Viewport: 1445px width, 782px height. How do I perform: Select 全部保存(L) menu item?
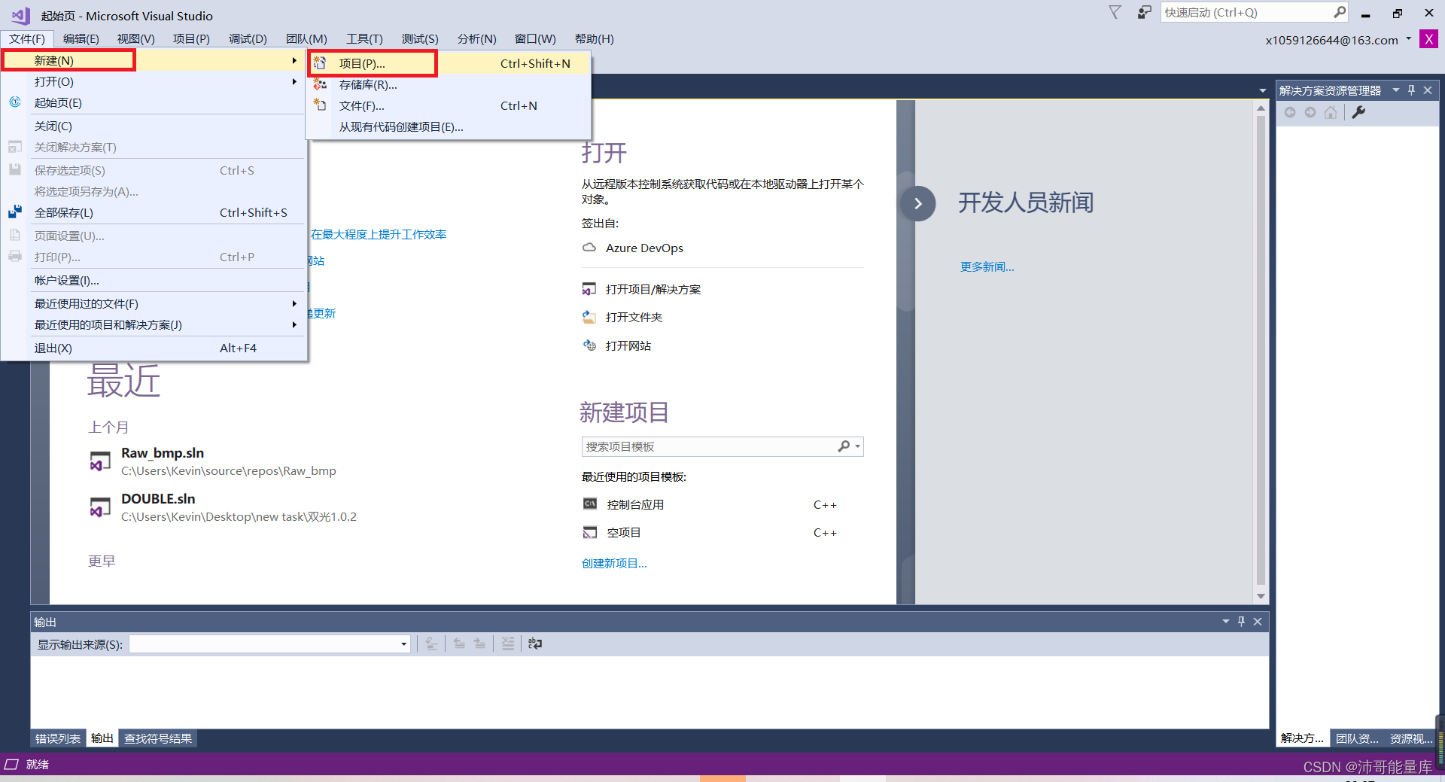click(x=154, y=212)
